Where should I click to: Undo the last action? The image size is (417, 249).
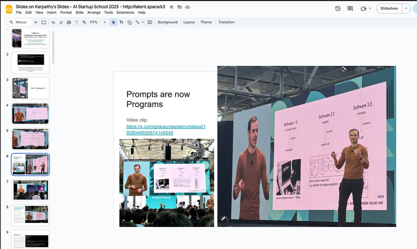(53, 22)
